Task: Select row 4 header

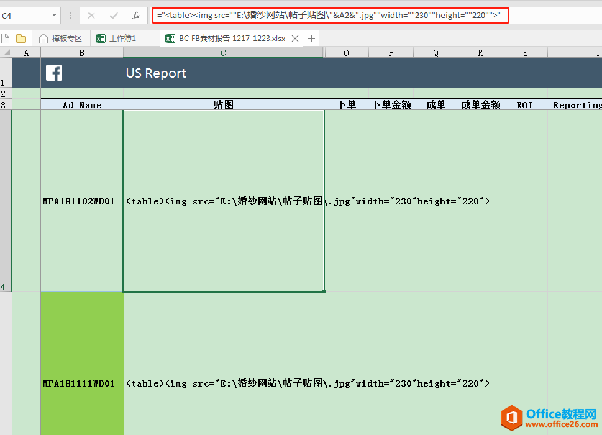Action: click(x=6, y=201)
